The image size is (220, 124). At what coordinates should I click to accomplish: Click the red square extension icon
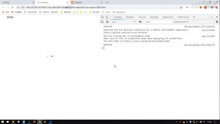pyautogui.click(x=206, y=8)
